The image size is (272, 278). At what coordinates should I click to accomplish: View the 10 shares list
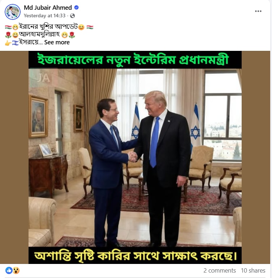tap(253, 270)
